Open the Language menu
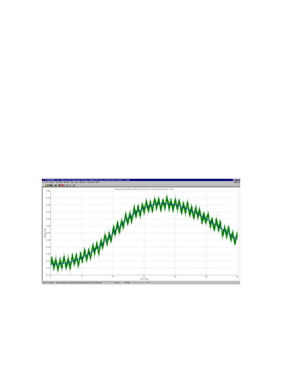The image size is (282, 366). click(x=91, y=182)
